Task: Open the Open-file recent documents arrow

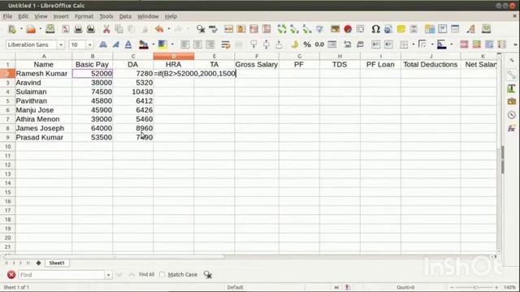Action: click(x=40, y=29)
